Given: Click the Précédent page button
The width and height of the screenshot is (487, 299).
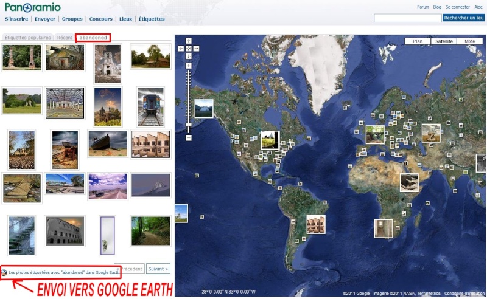Looking at the screenshot, I should [129, 269].
